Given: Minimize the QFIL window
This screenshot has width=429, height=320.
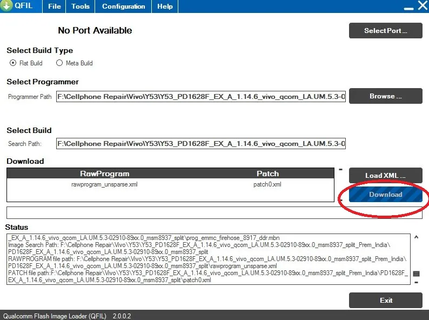Looking at the screenshot, I should (x=408, y=8).
